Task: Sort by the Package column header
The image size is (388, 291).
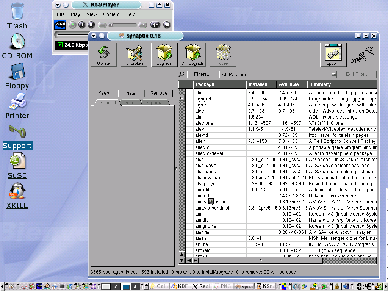Action: pos(220,84)
